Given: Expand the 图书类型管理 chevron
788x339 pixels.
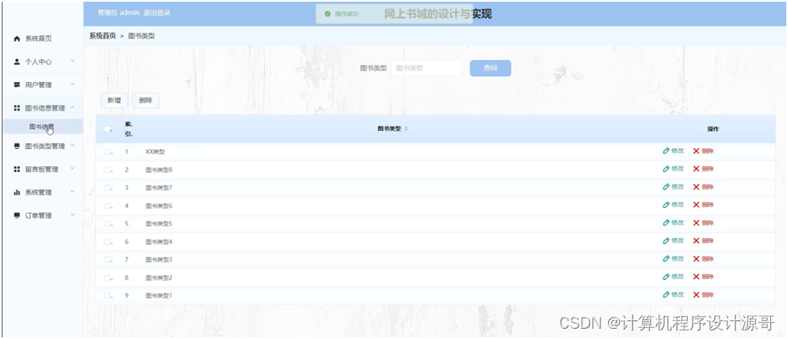Looking at the screenshot, I should click(x=72, y=146).
